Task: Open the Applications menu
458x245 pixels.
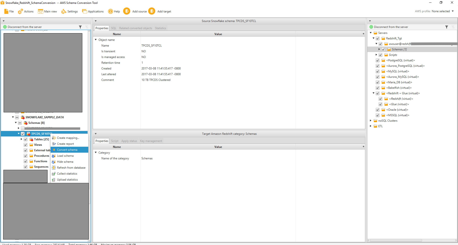Action: click(93, 12)
